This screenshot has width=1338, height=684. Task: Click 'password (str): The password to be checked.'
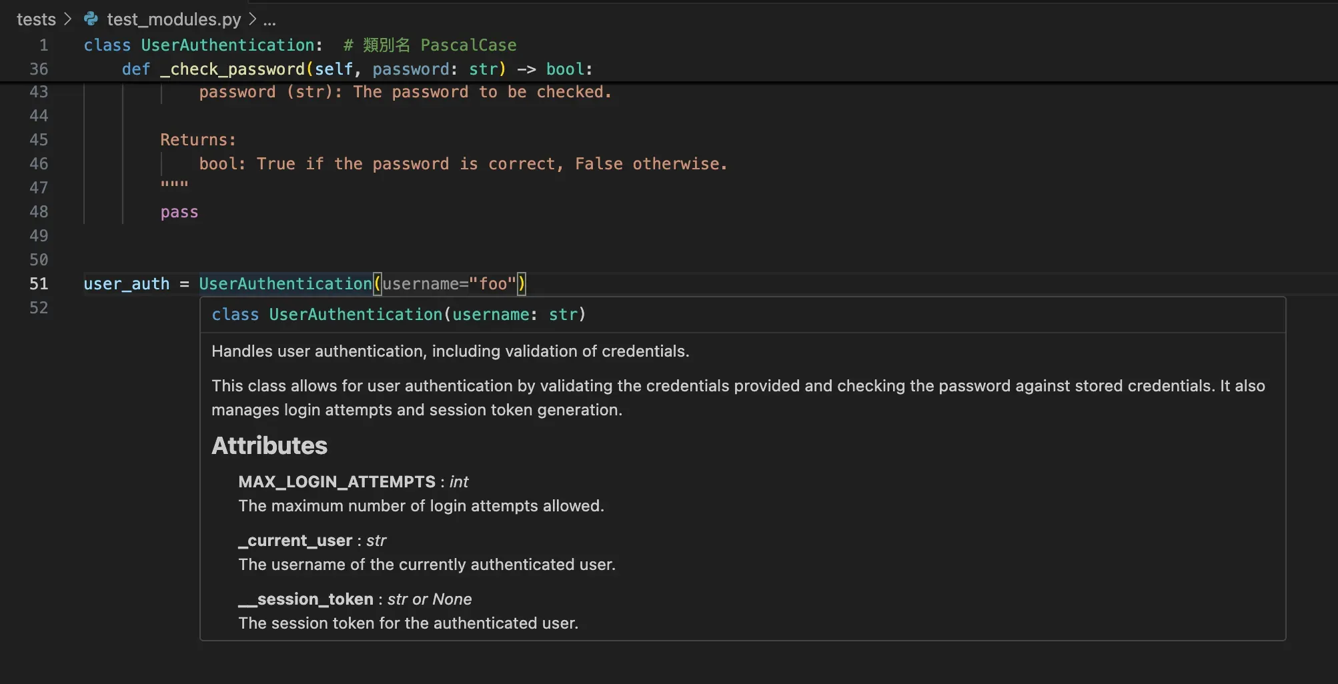coord(405,92)
